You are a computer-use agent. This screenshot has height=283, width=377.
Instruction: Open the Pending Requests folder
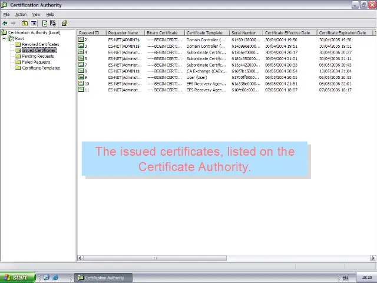pos(38,56)
